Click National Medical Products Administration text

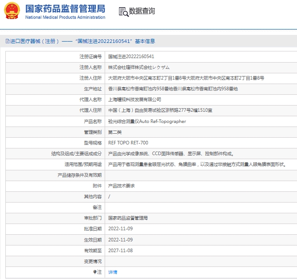[65, 17]
